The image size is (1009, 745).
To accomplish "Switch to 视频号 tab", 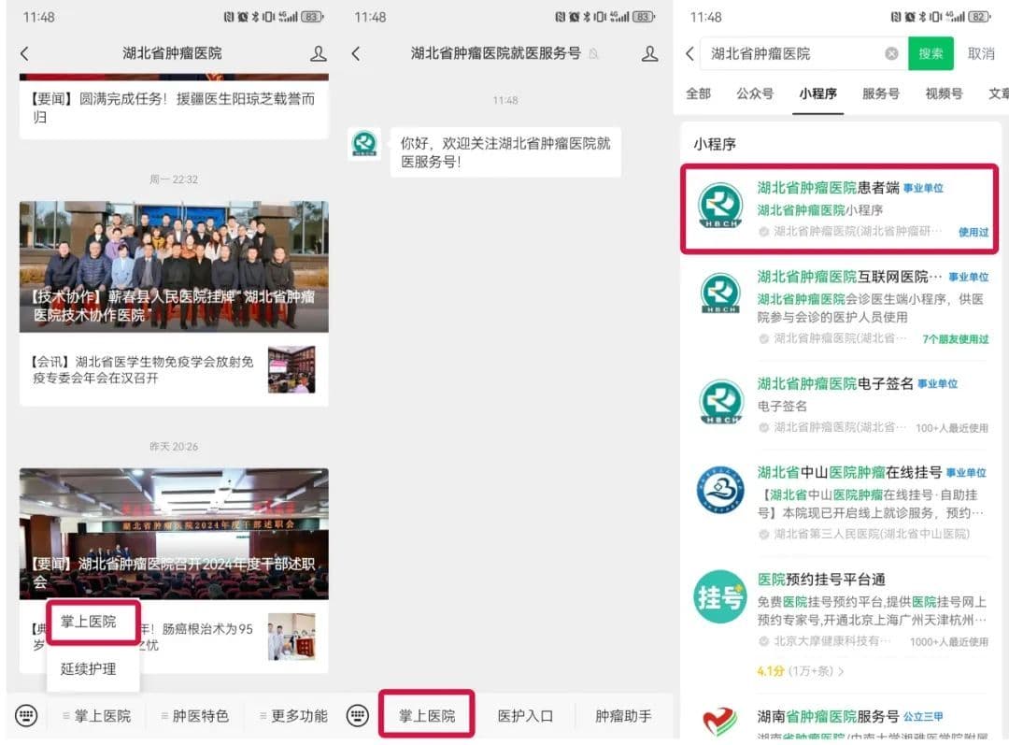I will tap(944, 93).
